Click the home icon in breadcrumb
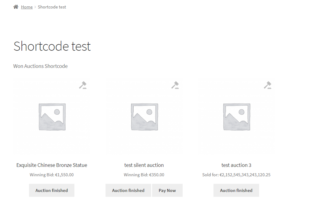332x217 pixels. click(16, 7)
